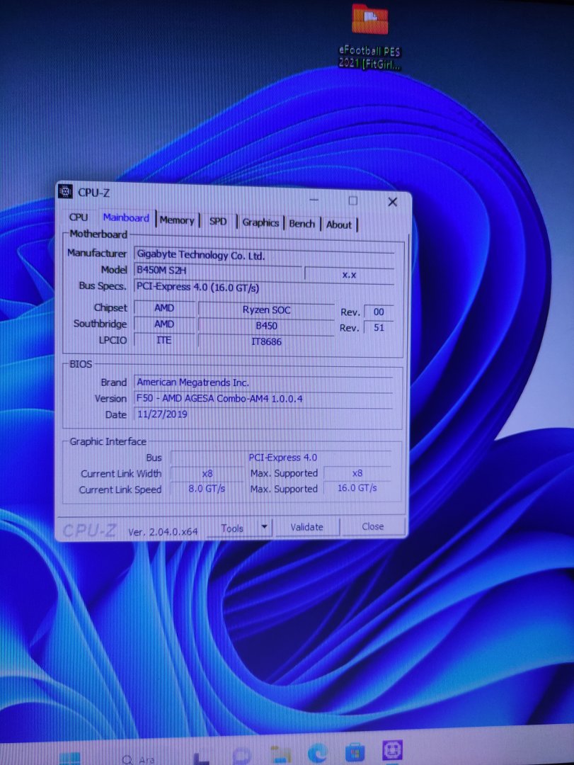This screenshot has height=765, width=574.
Task: Minimize the CPU-Z window
Action: (x=314, y=200)
